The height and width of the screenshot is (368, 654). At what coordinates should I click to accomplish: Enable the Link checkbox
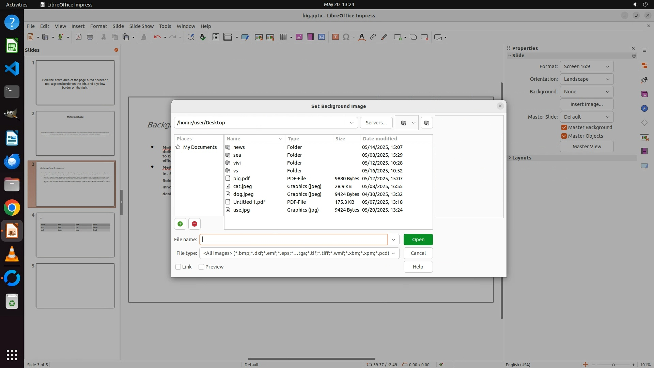click(178, 267)
